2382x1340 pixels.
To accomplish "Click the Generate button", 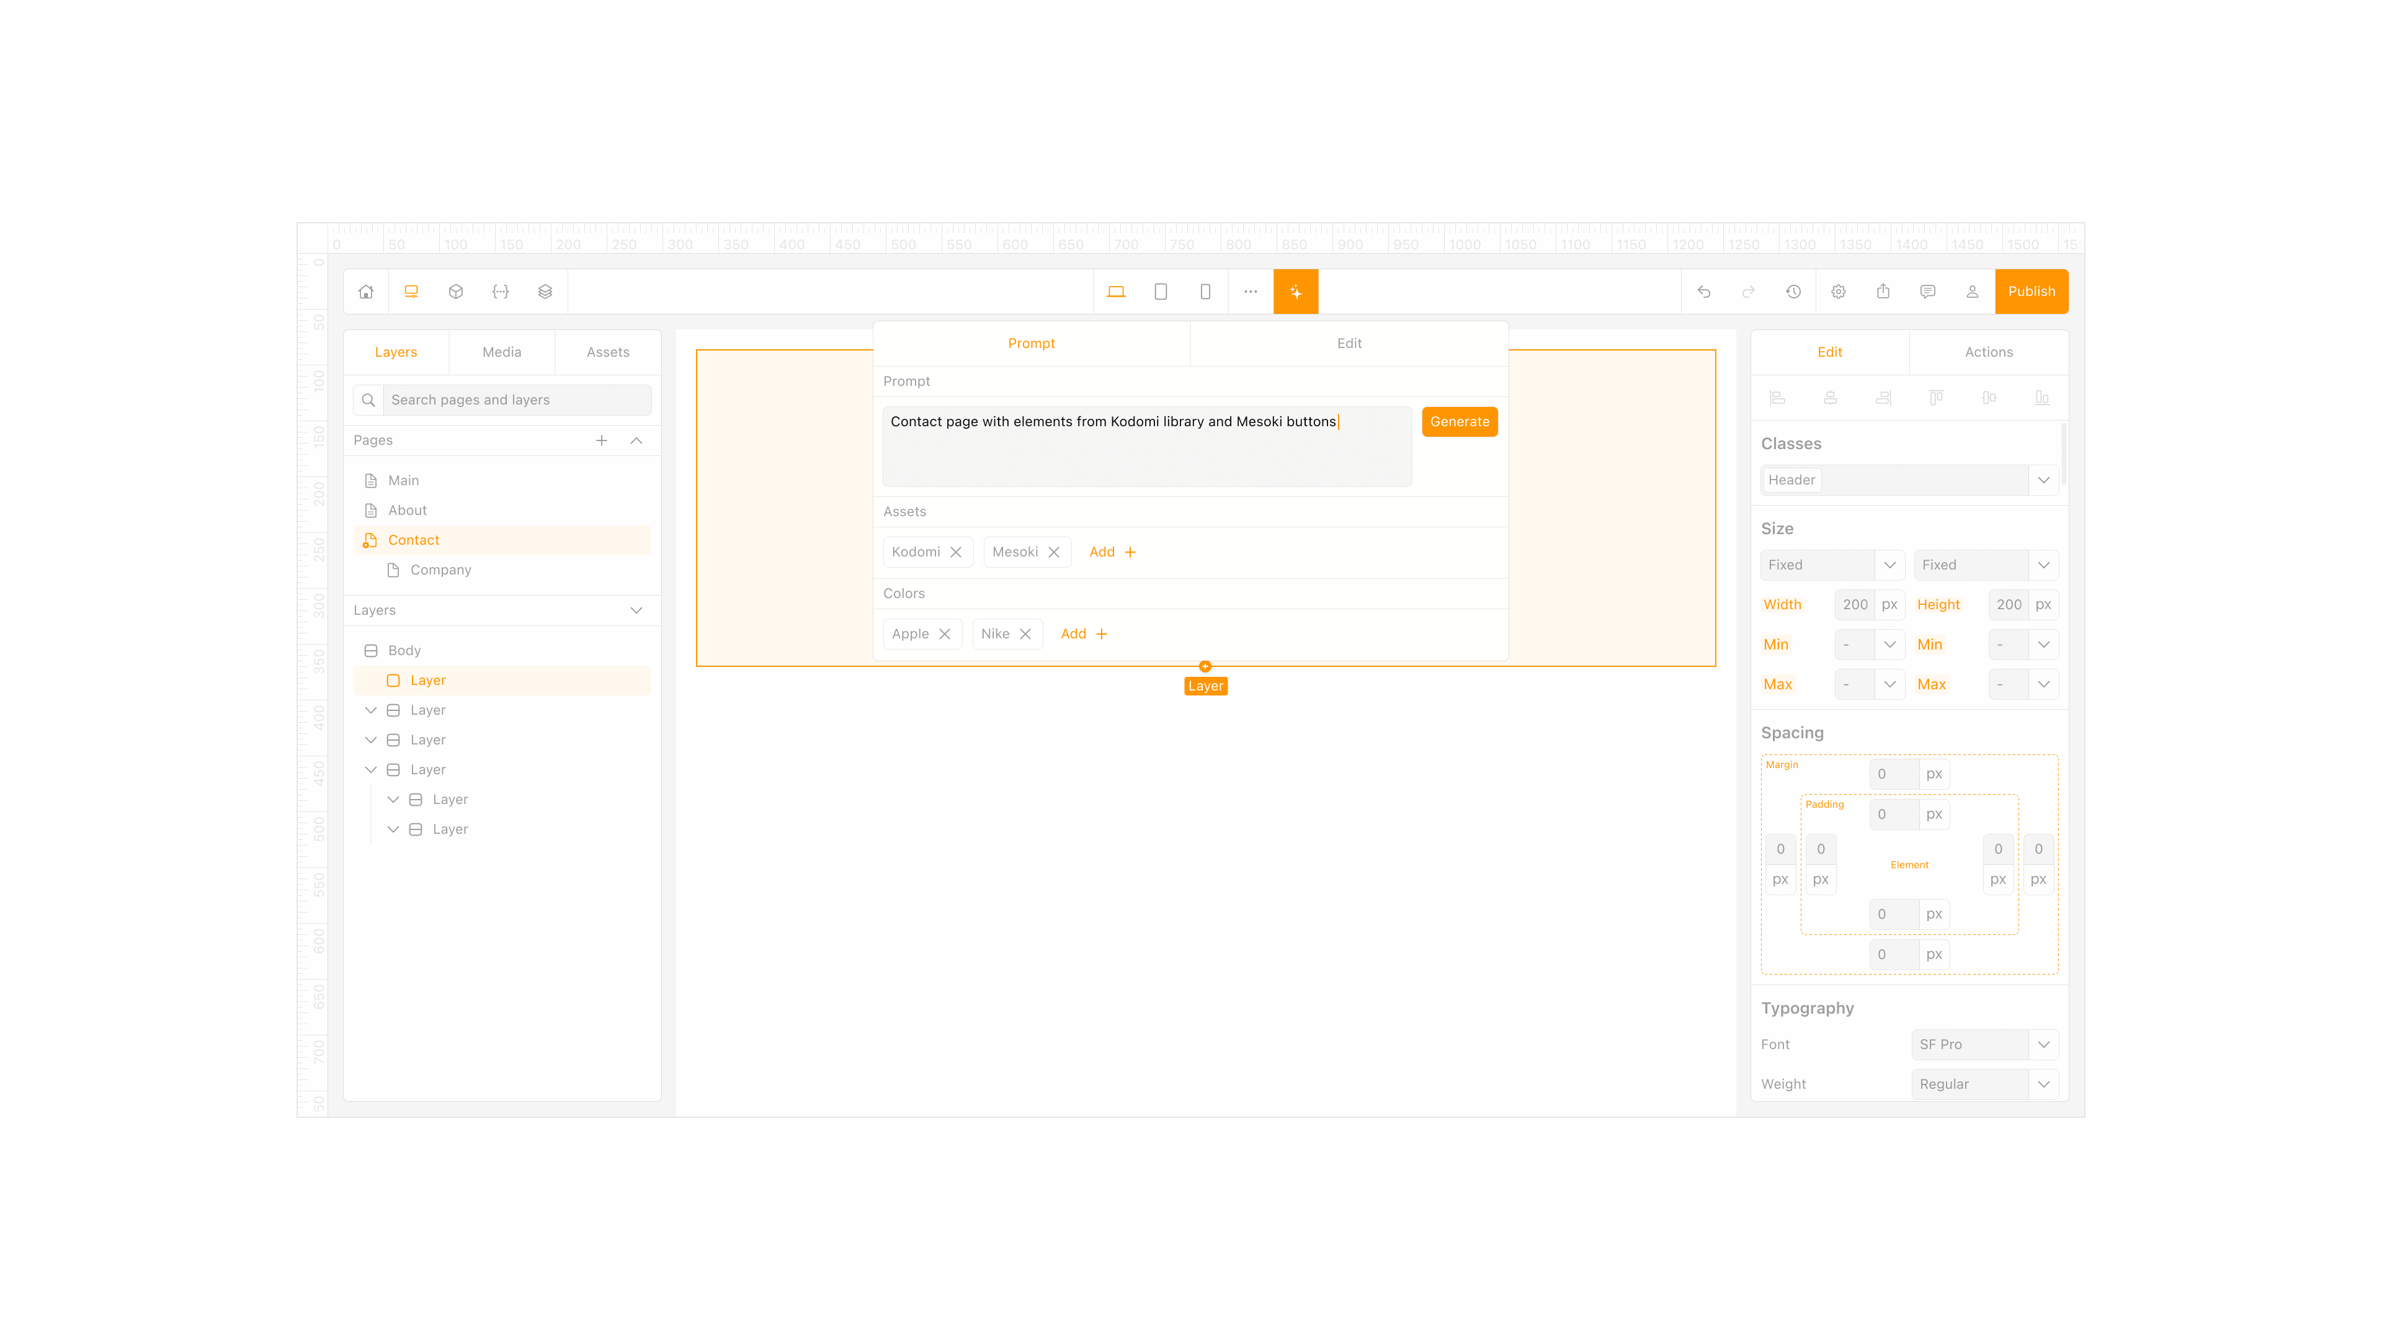I will tap(1459, 422).
